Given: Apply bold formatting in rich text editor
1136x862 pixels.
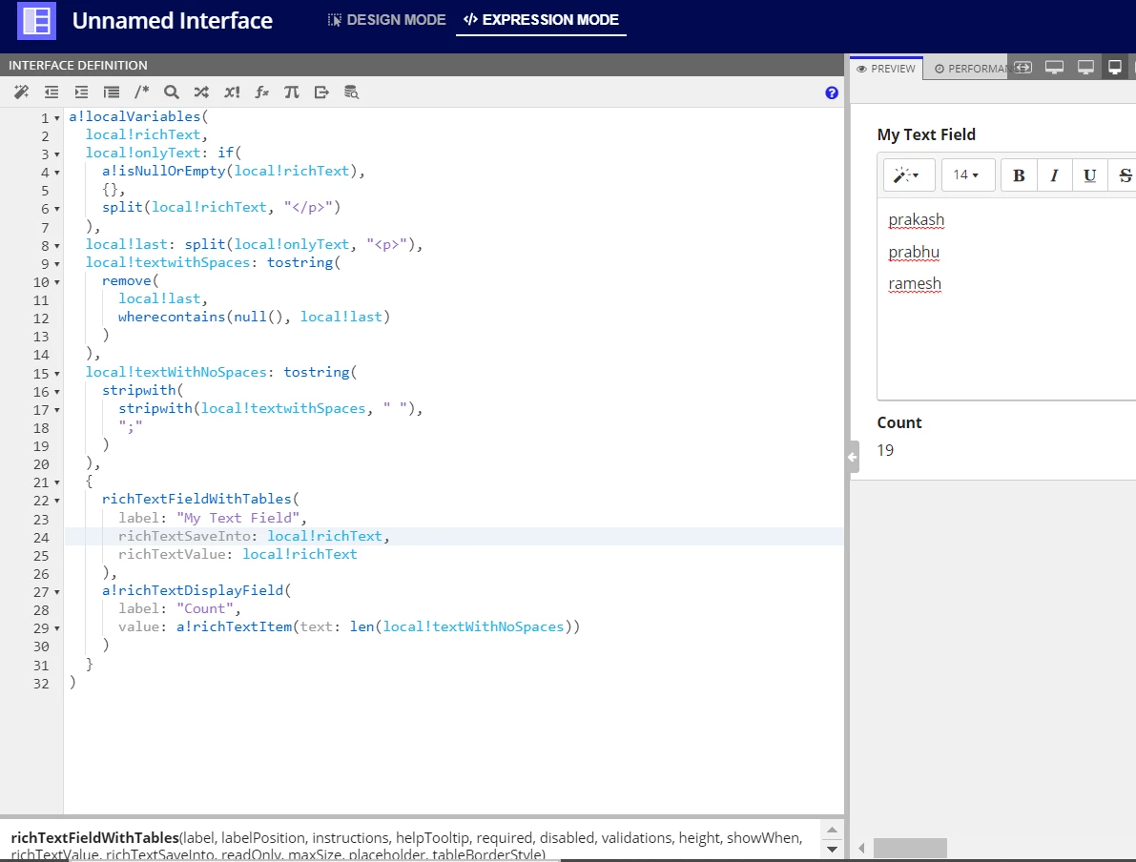Looking at the screenshot, I should coord(1019,175).
